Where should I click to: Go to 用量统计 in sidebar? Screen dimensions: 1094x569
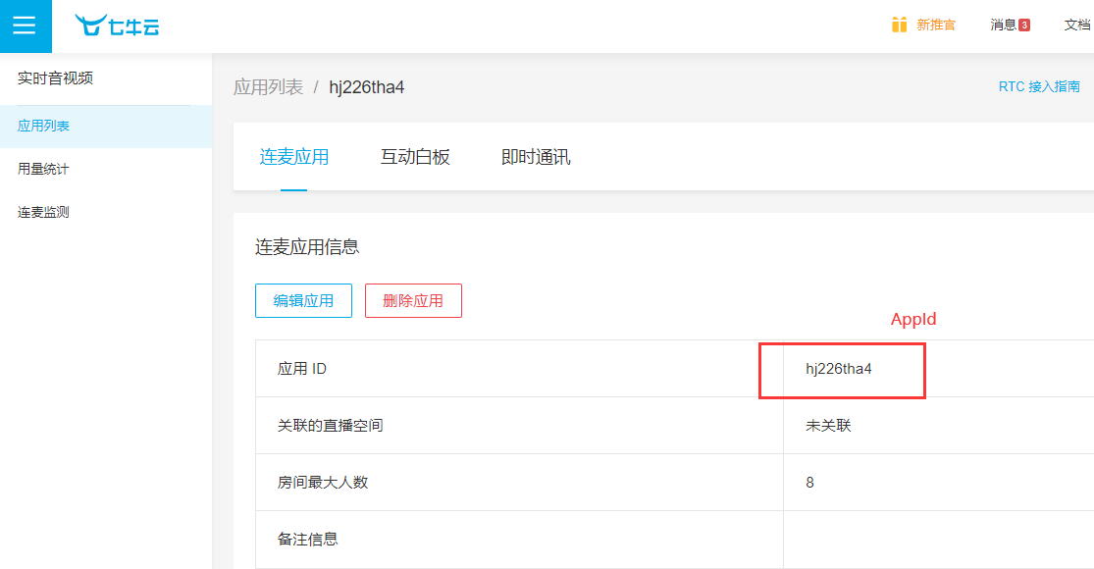coord(44,169)
